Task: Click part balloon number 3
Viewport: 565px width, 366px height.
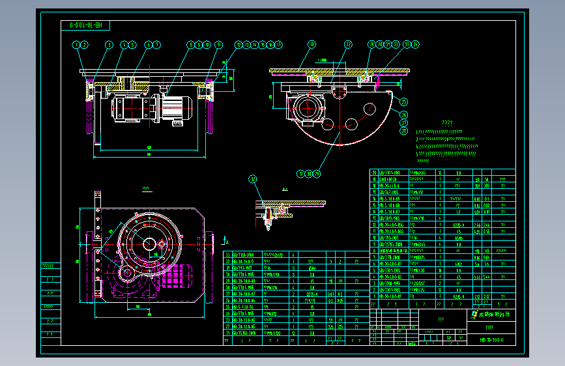Action: [109, 45]
